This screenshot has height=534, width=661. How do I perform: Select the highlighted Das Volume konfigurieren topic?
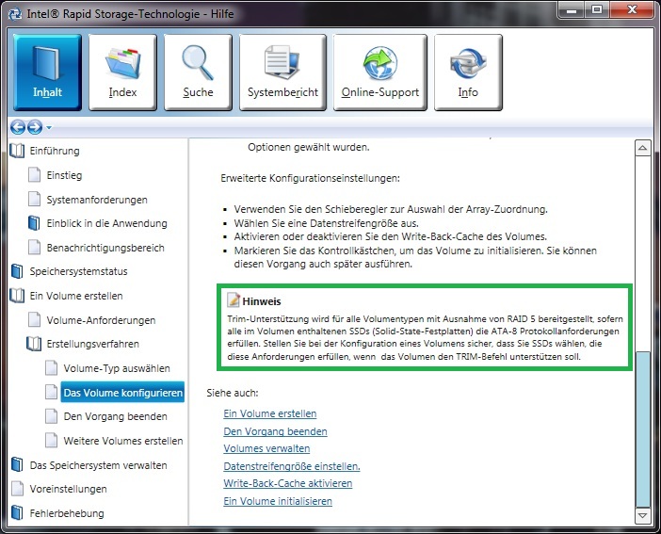pyautogui.click(x=122, y=393)
